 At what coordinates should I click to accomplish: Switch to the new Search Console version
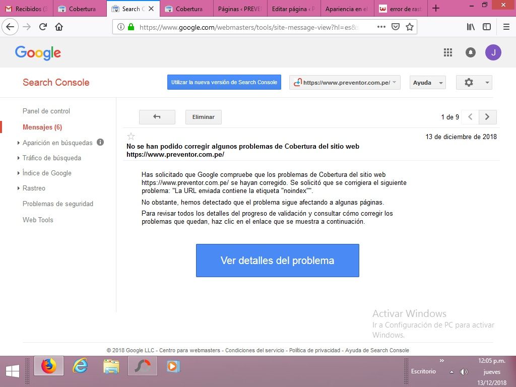224,82
